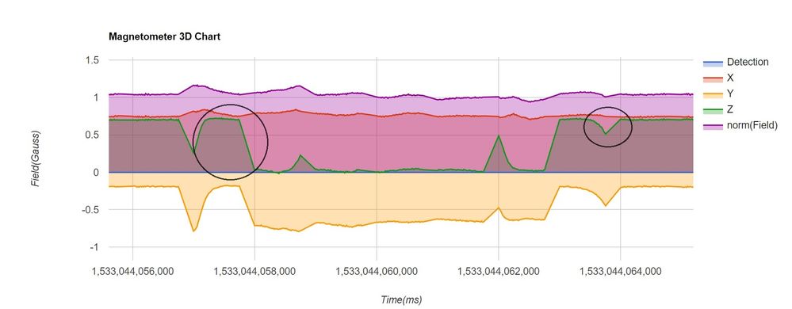Click the 1,533,044,056,000 time axis label
This screenshot has width=792, height=309.
point(133,272)
